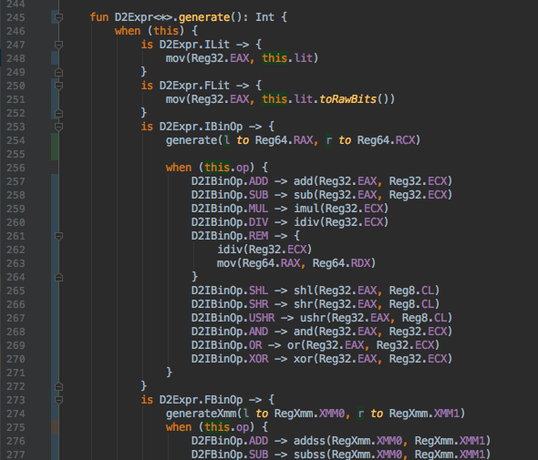
Task: Click fold end marker at line 272
Action: 58,386
